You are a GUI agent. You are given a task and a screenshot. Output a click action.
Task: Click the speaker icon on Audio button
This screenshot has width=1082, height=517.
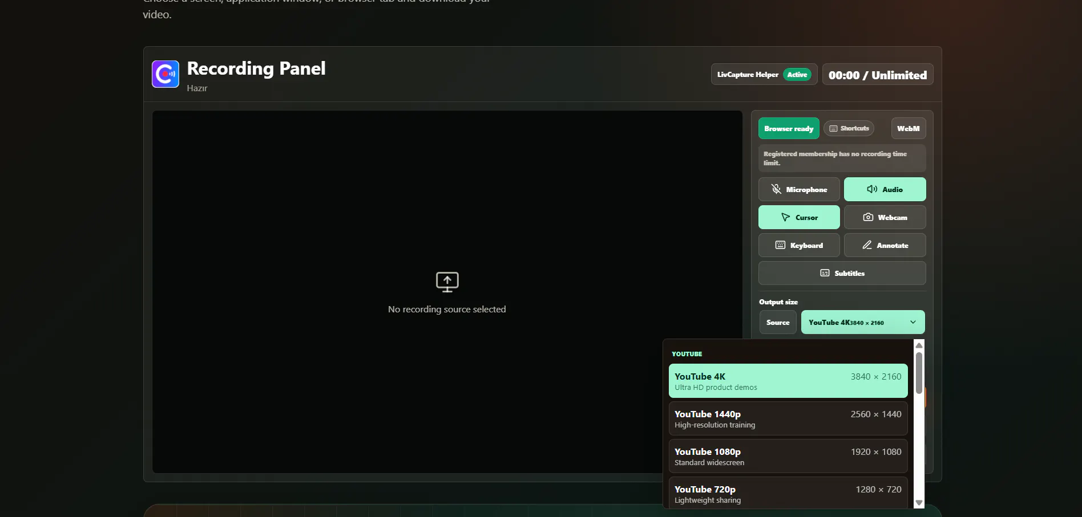(872, 189)
